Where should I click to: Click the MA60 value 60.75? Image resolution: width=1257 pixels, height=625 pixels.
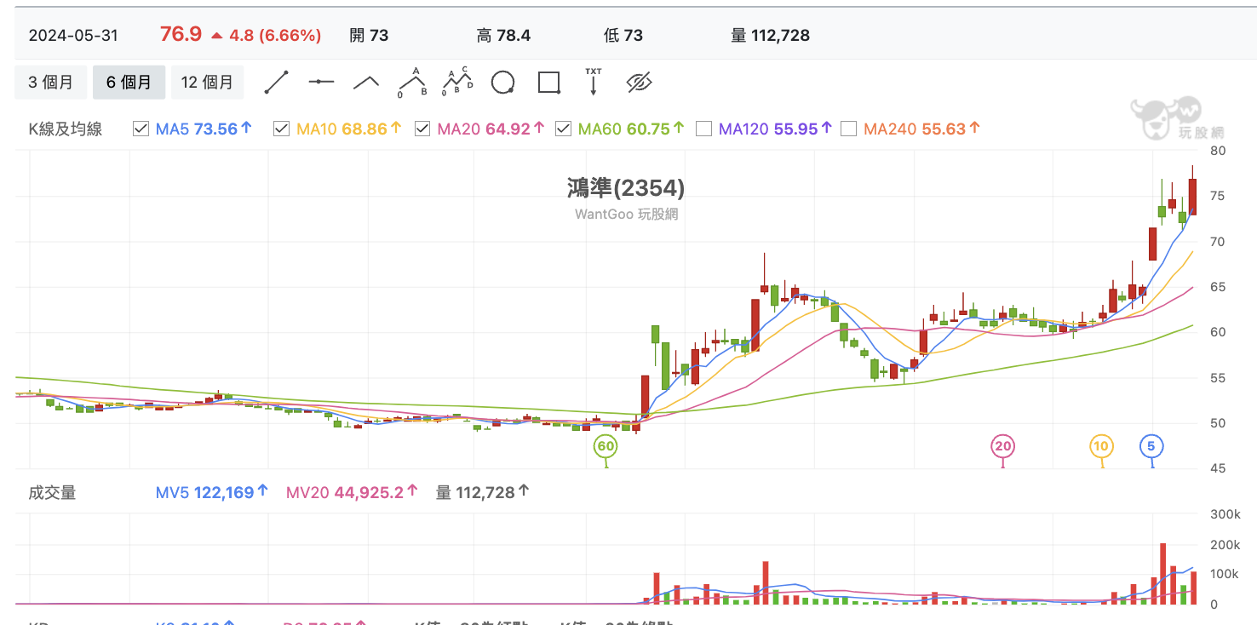(649, 129)
